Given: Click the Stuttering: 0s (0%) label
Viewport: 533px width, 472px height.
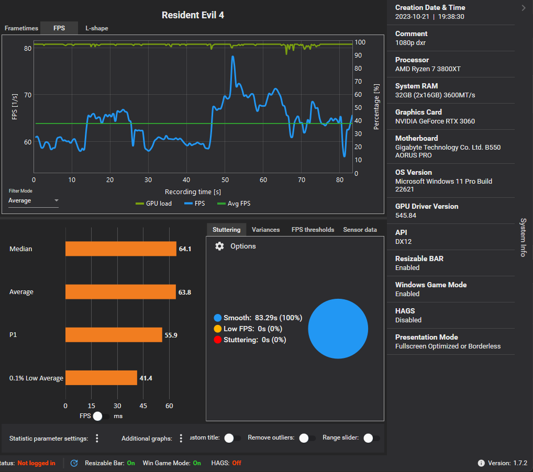Looking at the screenshot, I should pos(255,340).
